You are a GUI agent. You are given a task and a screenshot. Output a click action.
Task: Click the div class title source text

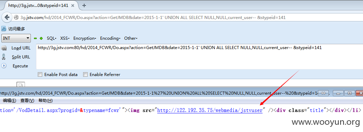301,110
